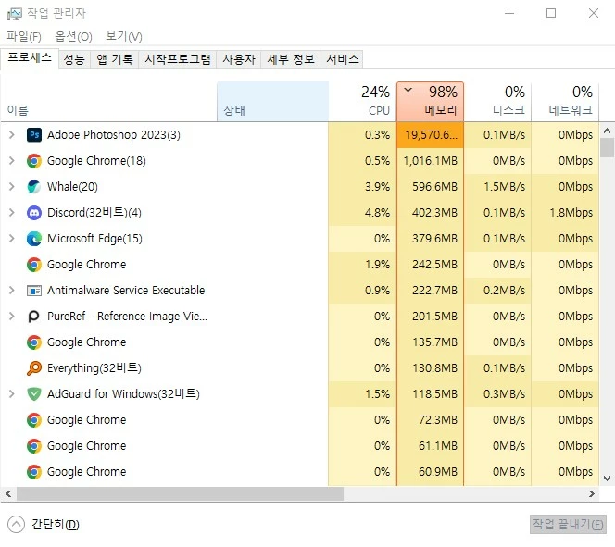Click the Chrome icon in the 61.1MB row
Image resolution: width=615 pixels, height=547 pixels.
(x=34, y=446)
